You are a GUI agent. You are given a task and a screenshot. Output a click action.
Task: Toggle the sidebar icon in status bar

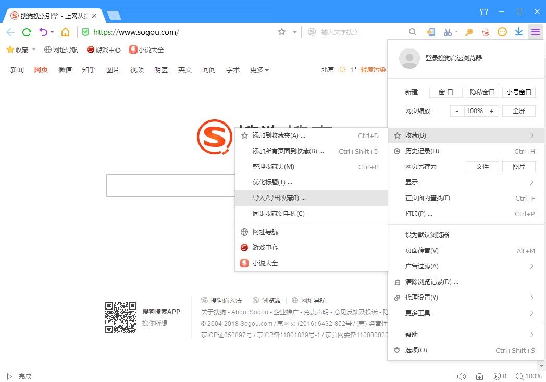8,376
